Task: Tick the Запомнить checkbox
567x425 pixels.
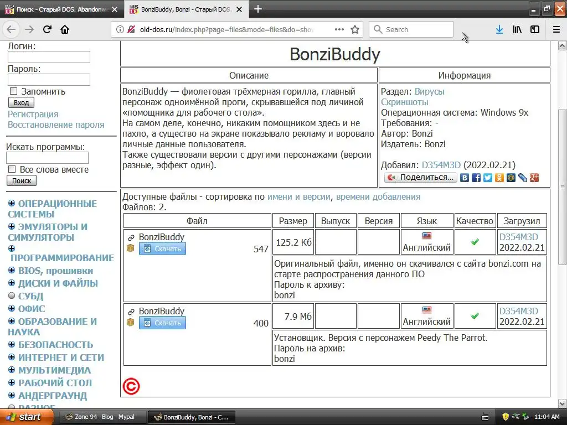Action: click(13, 91)
